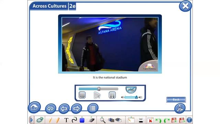Click the curved return arrow button

click(51, 108)
